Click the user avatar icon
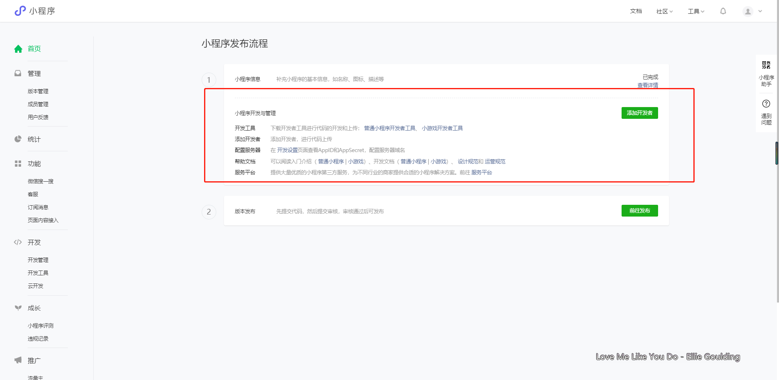The height and width of the screenshot is (380, 779). [748, 11]
